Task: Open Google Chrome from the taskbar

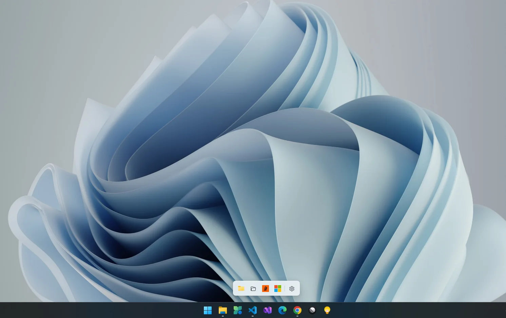Action: pos(297,310)
